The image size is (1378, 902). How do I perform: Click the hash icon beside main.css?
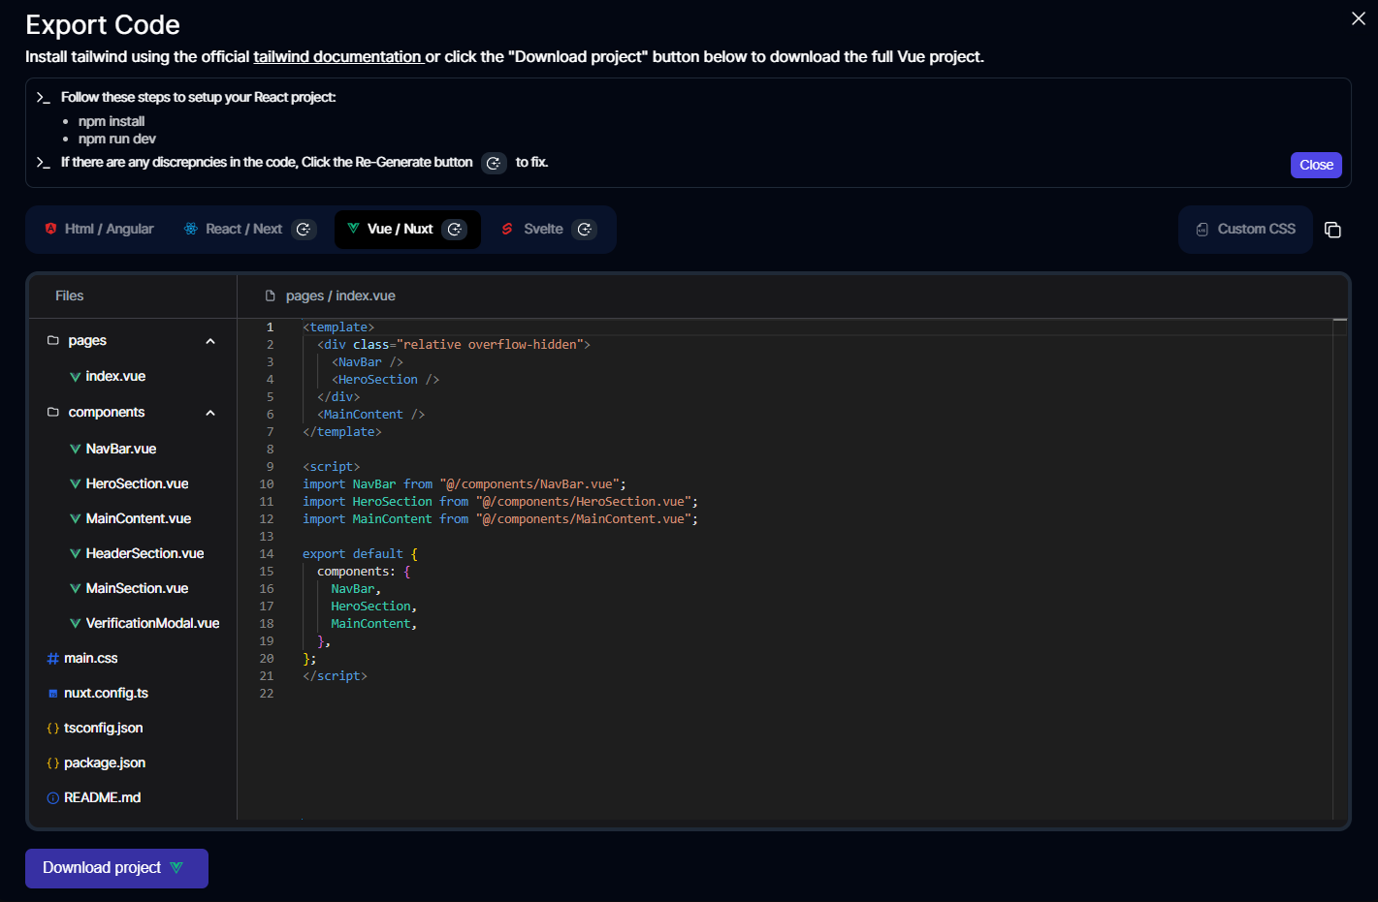pos(52,658)
